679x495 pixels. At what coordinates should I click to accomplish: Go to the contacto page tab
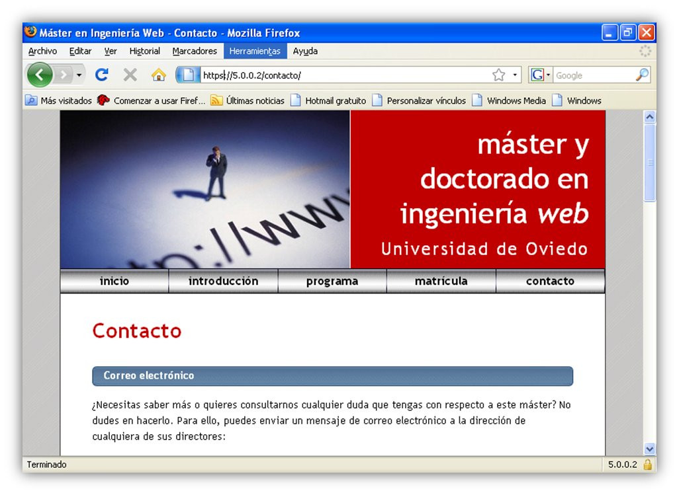point(550,281)
